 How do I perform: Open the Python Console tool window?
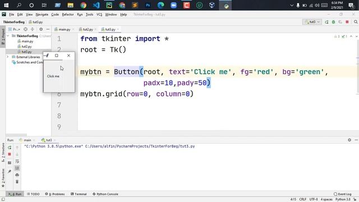pos(105,194)
